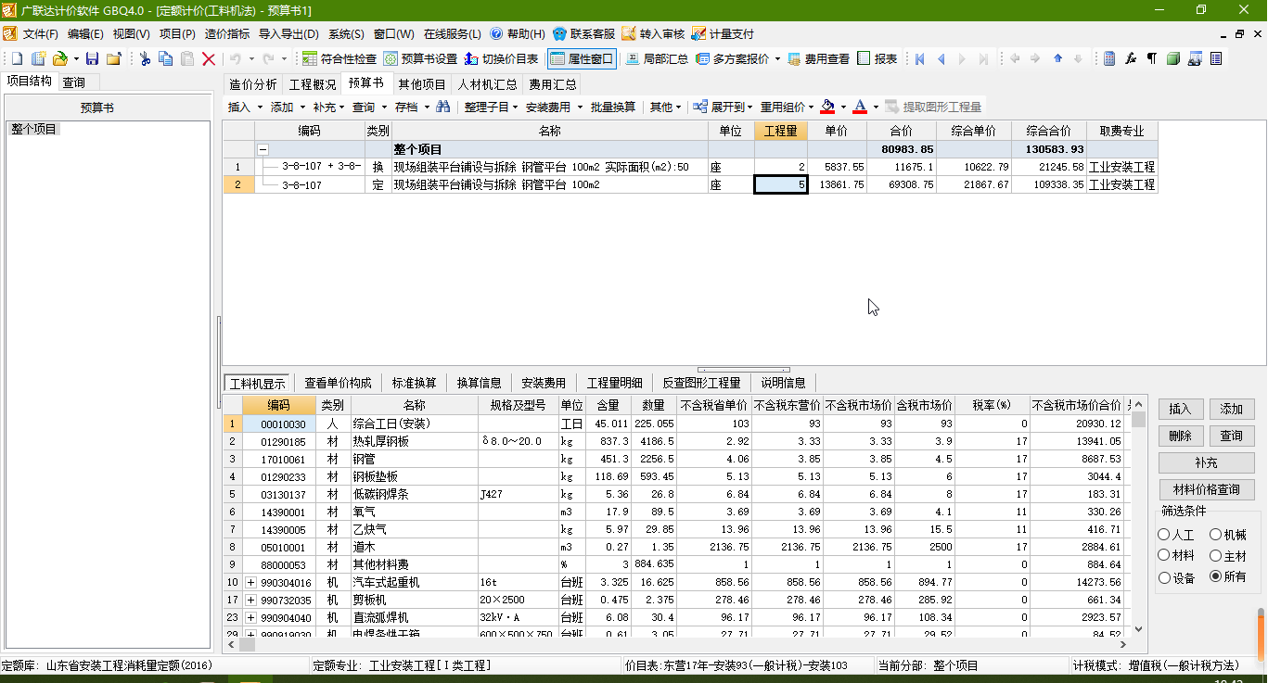Collapse the 整个项目 row minus box
The height and width of the screenshot is (683, 1268).
coord(263,149)
